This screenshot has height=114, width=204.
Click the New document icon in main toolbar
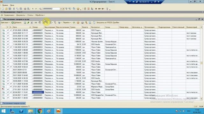pyautogui.click(x=3, y=9)
